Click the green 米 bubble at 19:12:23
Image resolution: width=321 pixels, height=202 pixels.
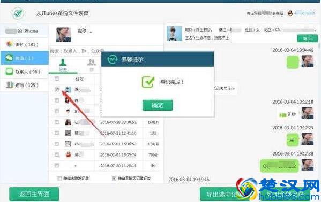pos(293,140)
